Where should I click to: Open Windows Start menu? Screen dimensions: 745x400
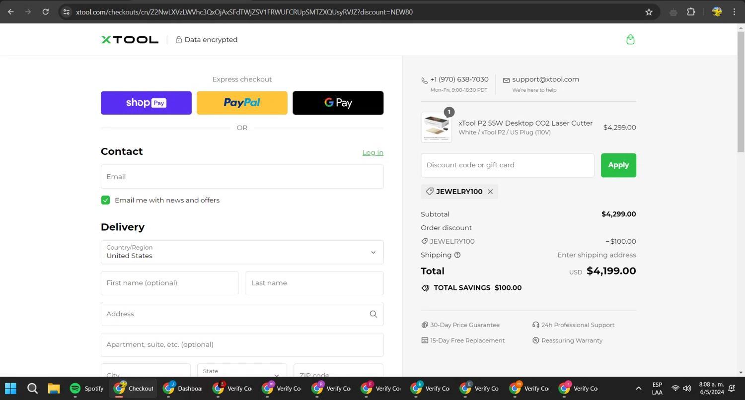click(x=10, y=388)
